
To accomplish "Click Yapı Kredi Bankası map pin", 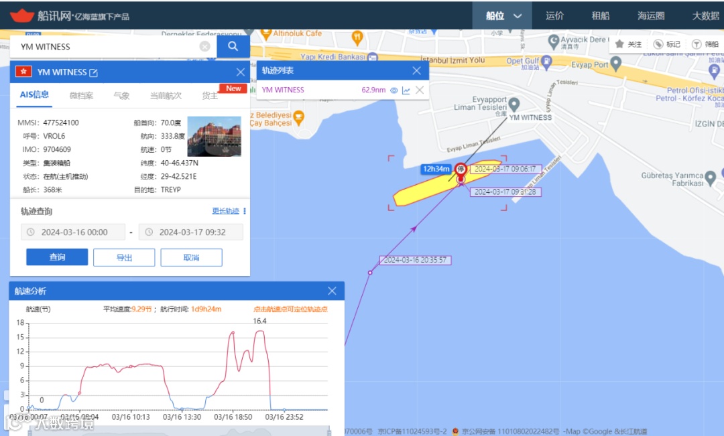I will [x=373, y=58].
